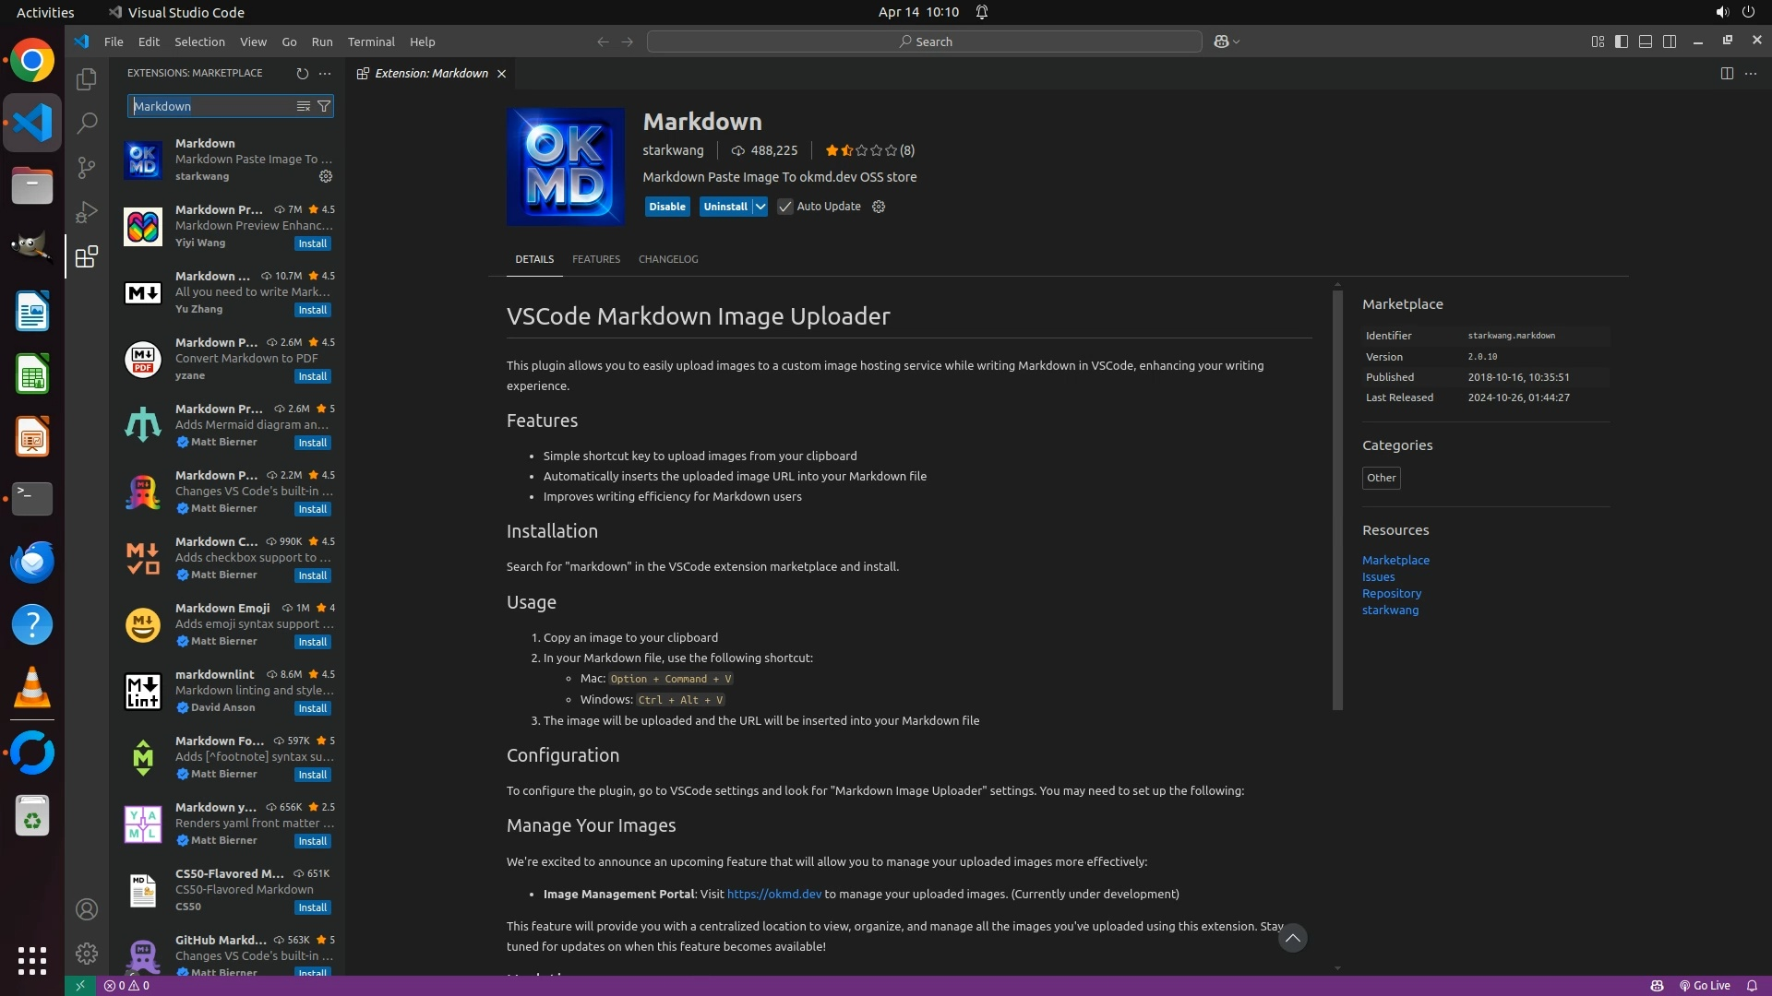1772x996 pixels.
Task: Open the Explorer view in activity bar
Action: coord(86,80)
